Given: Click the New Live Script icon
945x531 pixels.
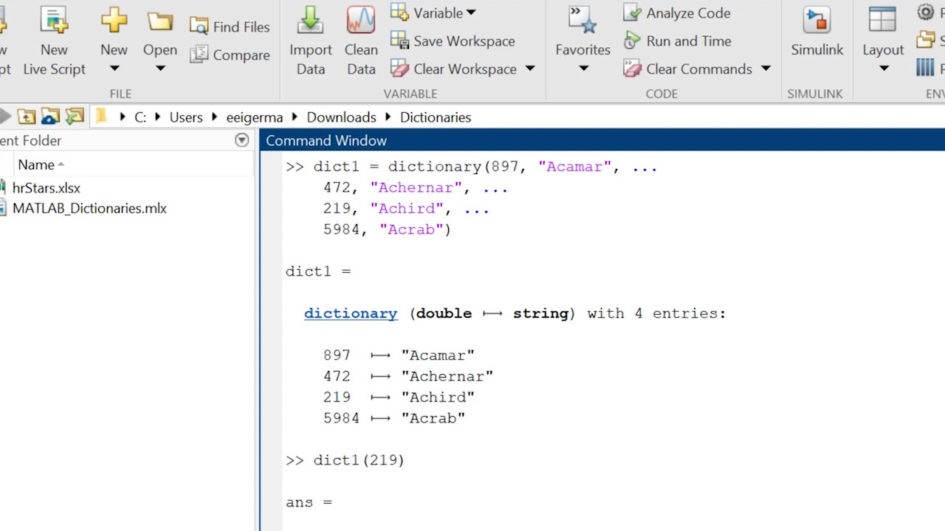Looking at the screenshot, I should 54,22.
